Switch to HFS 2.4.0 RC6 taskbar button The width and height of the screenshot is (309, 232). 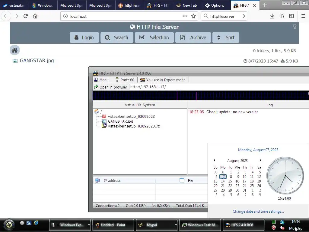coord(244,225)
